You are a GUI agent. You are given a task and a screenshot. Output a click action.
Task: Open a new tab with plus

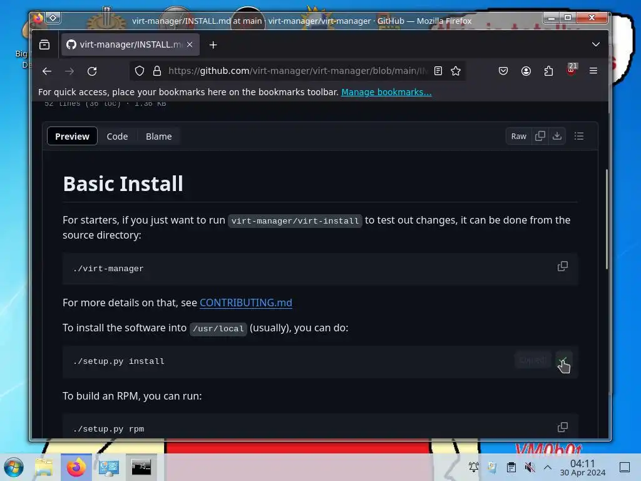click(213, 45)
